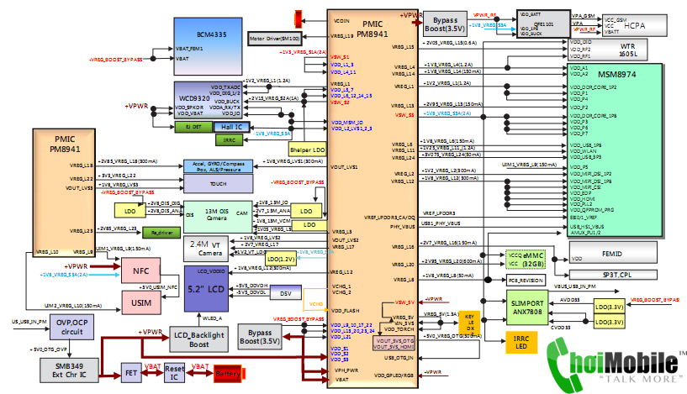The width and height of the screenshot is (687, 394).
Task: Click the Reset IC box
Action: pos(174,373)
